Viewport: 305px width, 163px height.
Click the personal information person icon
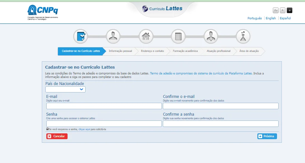pyautogui.click(x=113, y=36)
